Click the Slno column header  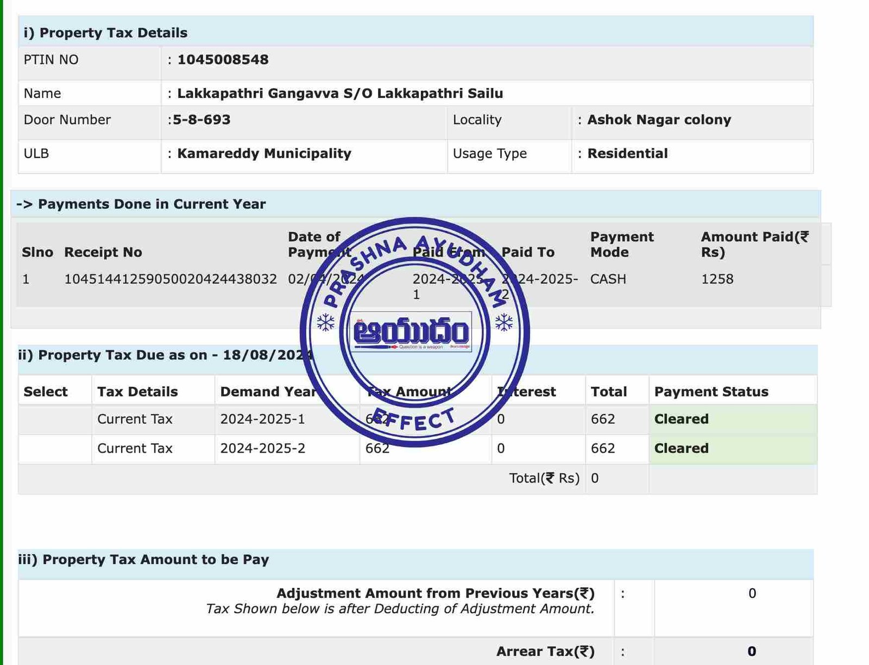pos(37,252)
